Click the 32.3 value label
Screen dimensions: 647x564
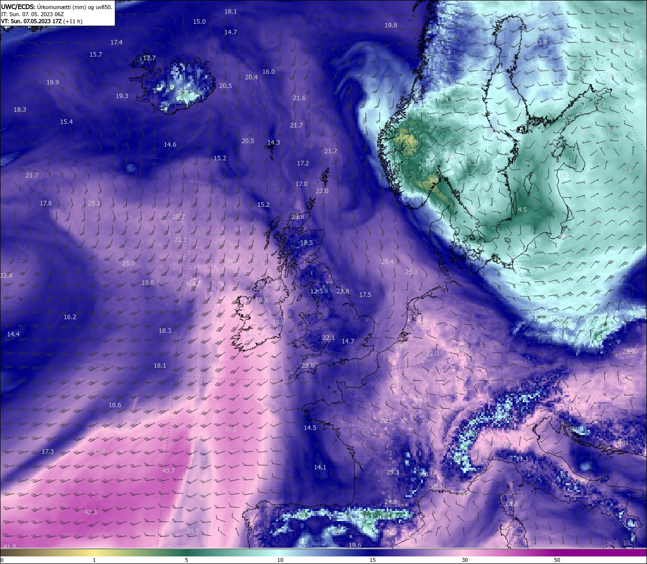point(436,487)
